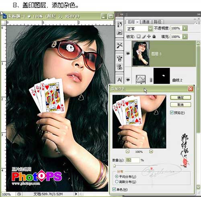
Task: Click the 填充 100% value field
Action: pyautogui.click(x=176, y=37)
